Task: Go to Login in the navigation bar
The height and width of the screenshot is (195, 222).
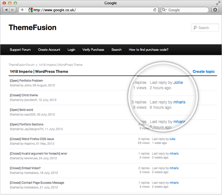Action: pos(71,50)
